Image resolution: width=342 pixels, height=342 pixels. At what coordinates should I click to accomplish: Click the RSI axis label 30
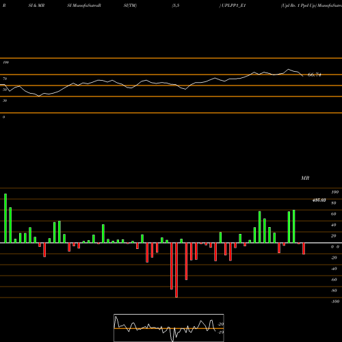pos(5,101)
